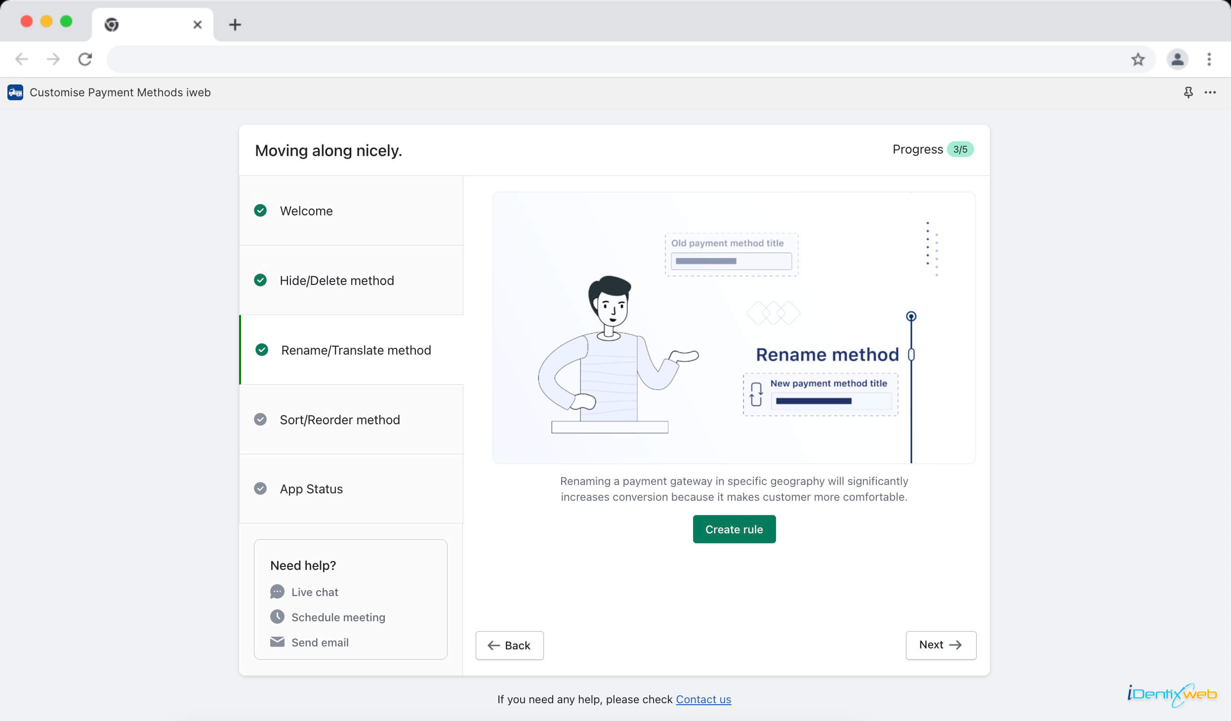
Task: Click the Schedule meeting clock icon
Action: [x=277, y=616]
